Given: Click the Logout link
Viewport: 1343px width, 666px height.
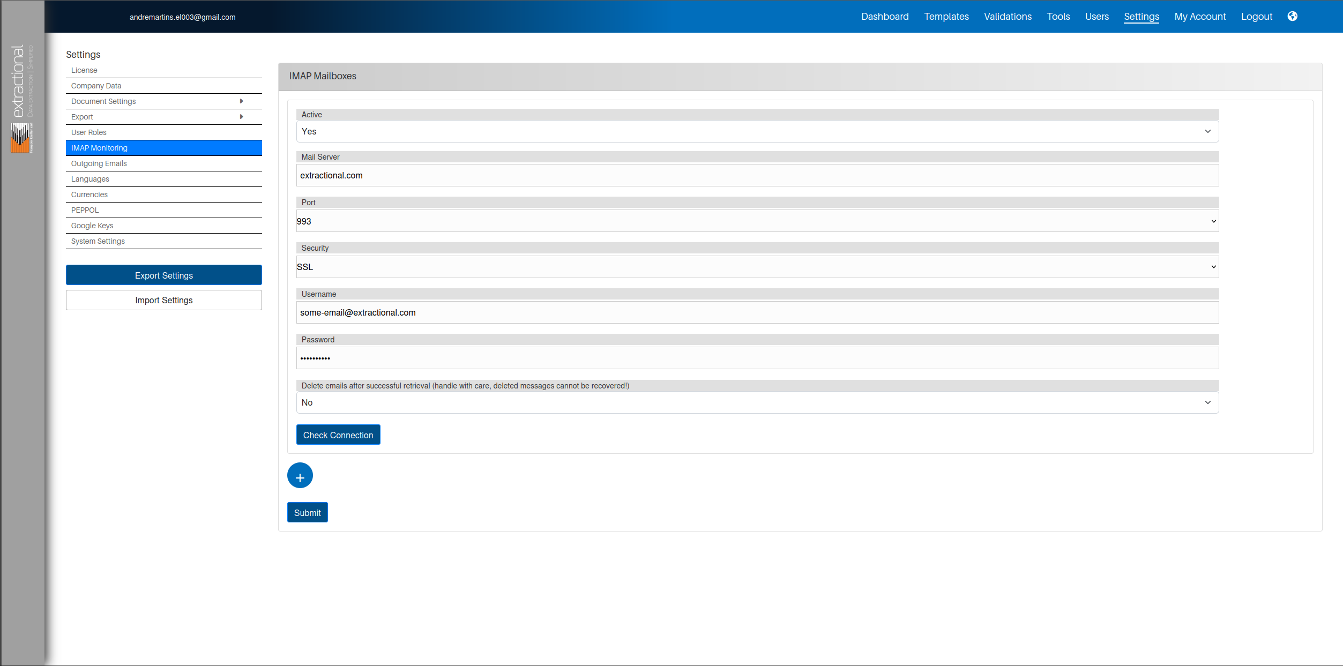Looking at the screenshot, I should [x=1256, y=17].
